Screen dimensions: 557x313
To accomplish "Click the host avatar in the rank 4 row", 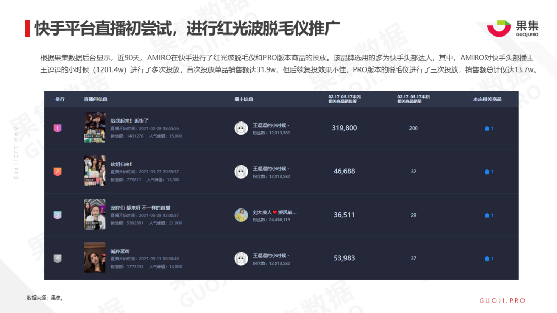I will click(x=241, y=258).
